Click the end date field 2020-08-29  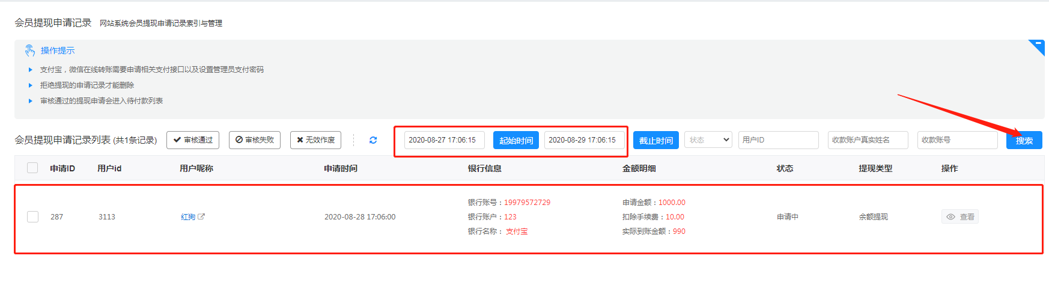coord(583,140)
